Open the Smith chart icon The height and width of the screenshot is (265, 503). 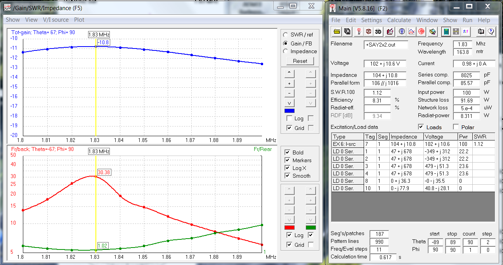coord(402,31)
